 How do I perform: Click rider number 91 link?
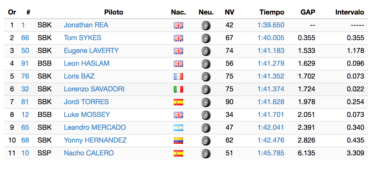[25, 63]
